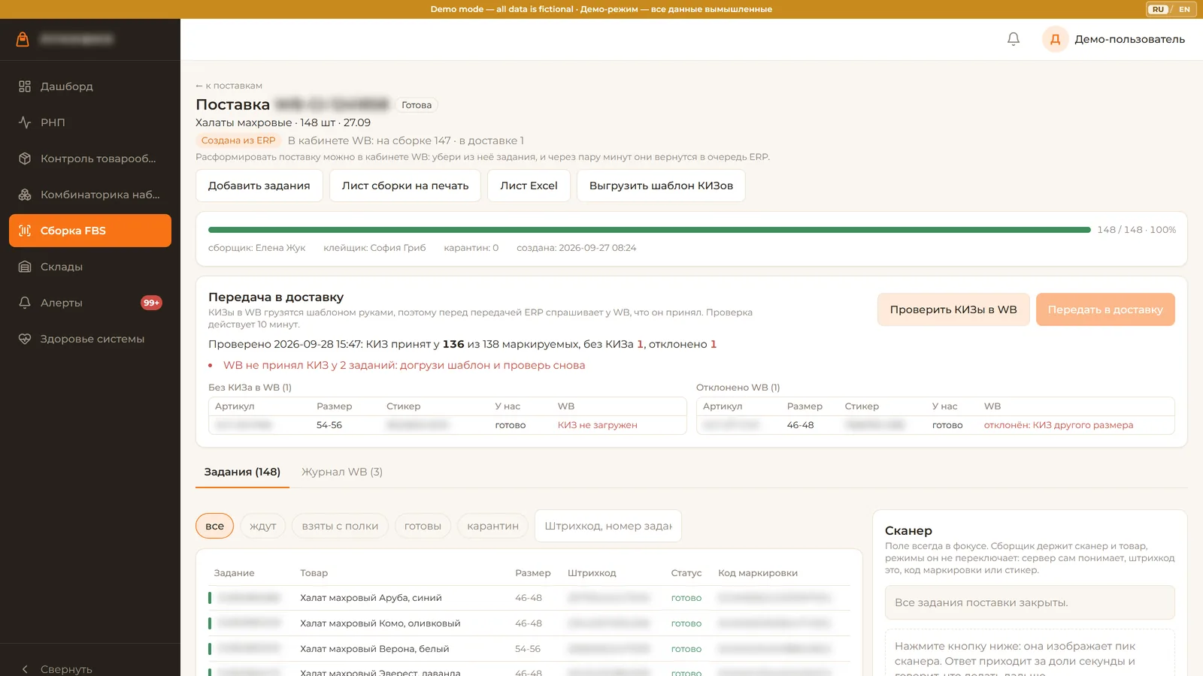Collapse sidebar with the Свернуть chevron
This screenshot has width=1203, height=676.
(25, 668)
